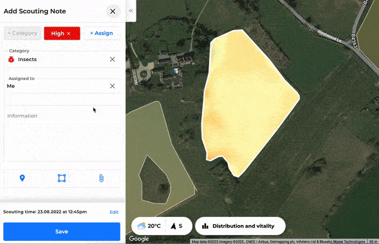
Task: Remove the High priority tag
Action: (69, 33)
